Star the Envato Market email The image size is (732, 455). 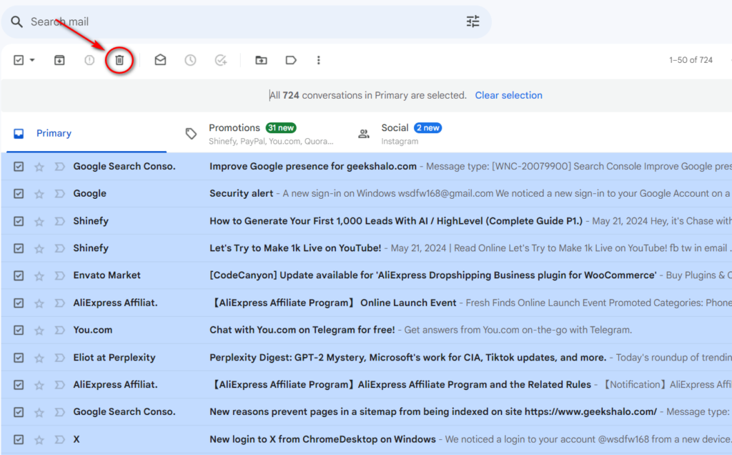pos(39,275)
